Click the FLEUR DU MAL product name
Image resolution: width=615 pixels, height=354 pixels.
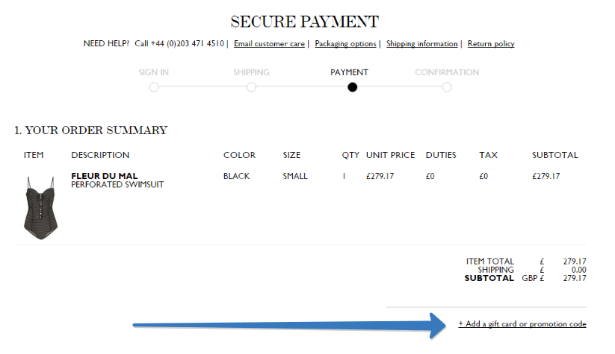click(105, 176)
